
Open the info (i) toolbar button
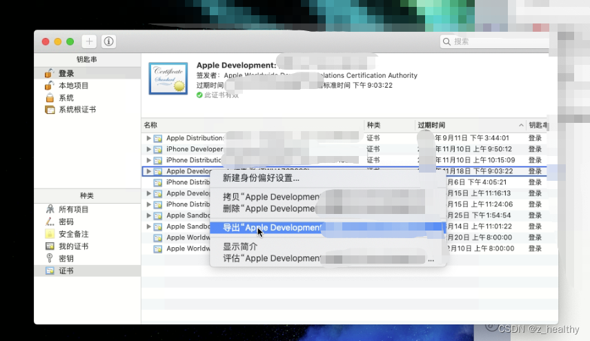pos(108,41)
